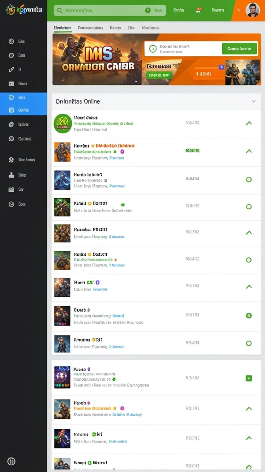The image size is (265, 472).
Task: Switch to the Comunonaies tab
Action: coord(90,28)
